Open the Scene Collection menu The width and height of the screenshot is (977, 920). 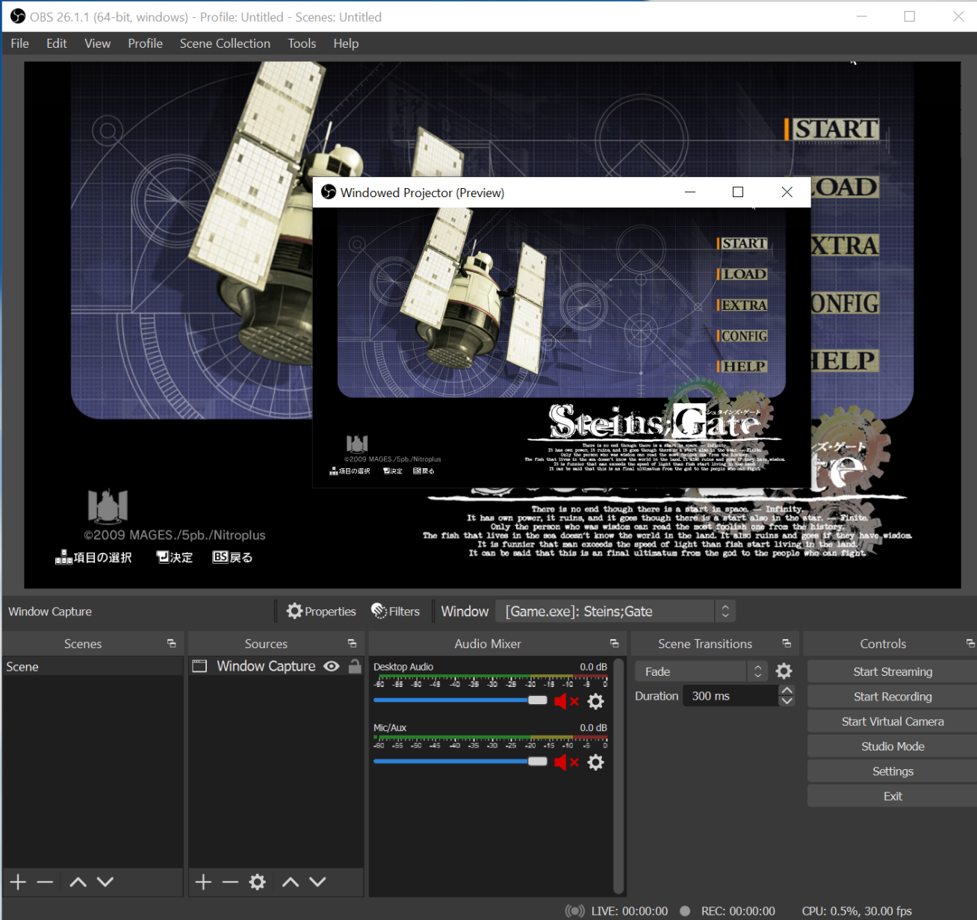pyautogui.click(x=225, y=43)
